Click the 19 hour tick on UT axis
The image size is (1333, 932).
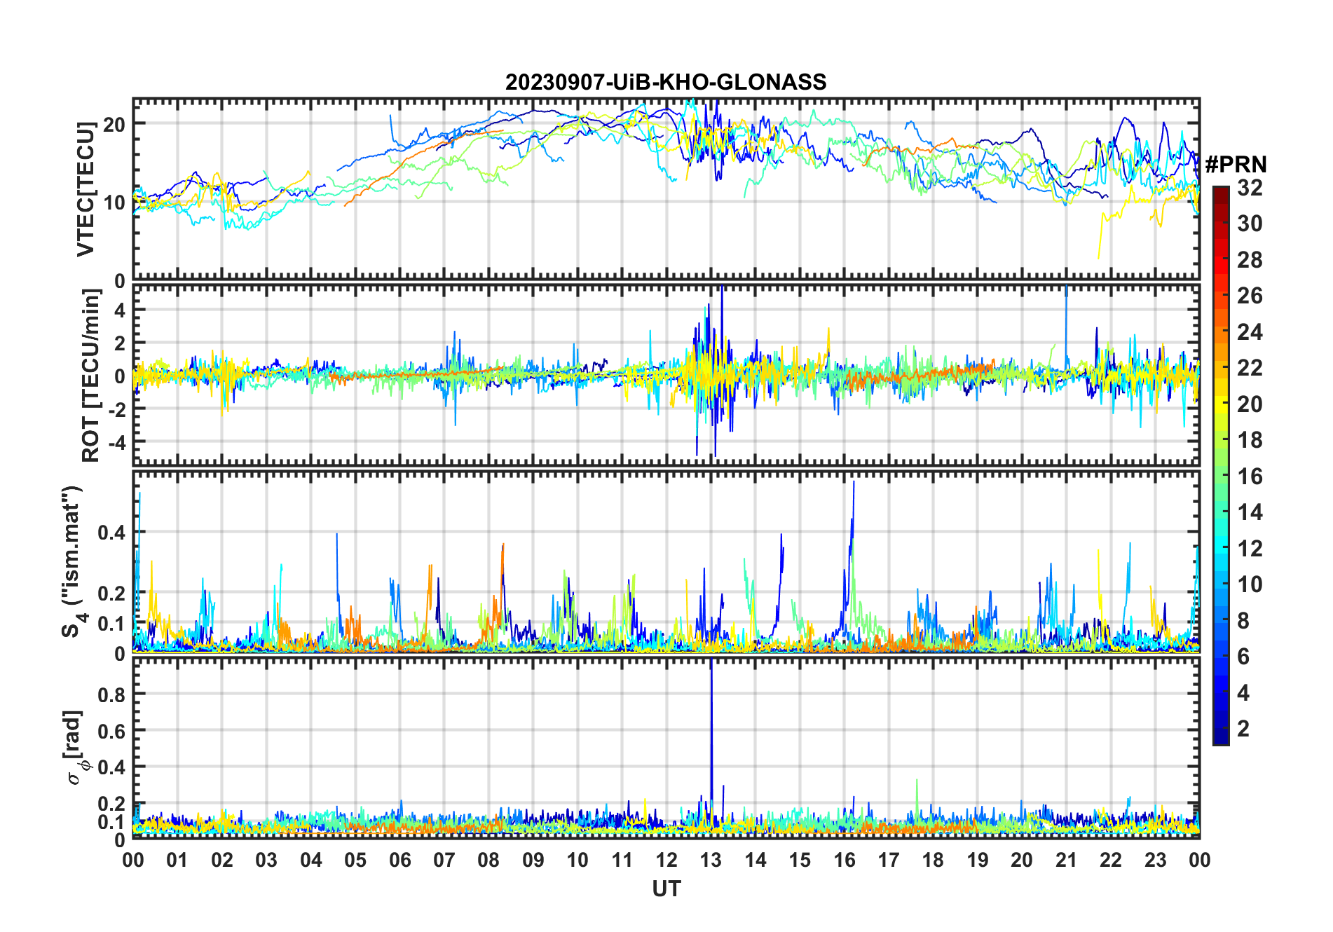(x=977, y=861)
